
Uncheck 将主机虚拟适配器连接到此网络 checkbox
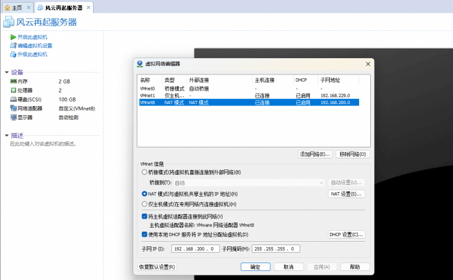[x=144, y=216]
